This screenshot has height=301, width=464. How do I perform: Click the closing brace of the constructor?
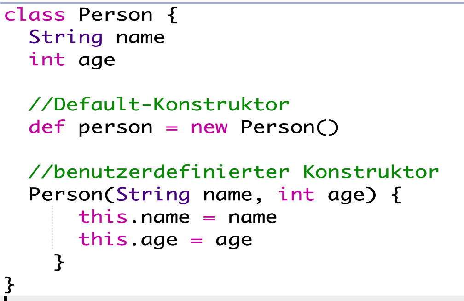[x=58, y=262]
